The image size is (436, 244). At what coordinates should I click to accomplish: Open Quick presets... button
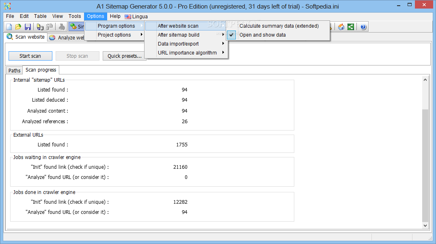(125, 56)
